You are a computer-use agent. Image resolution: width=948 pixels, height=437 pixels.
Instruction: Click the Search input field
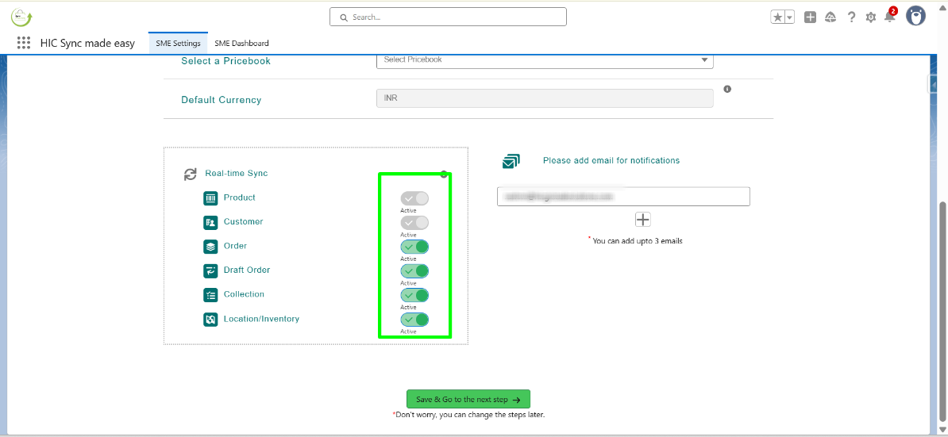click(x=448, y=17)
